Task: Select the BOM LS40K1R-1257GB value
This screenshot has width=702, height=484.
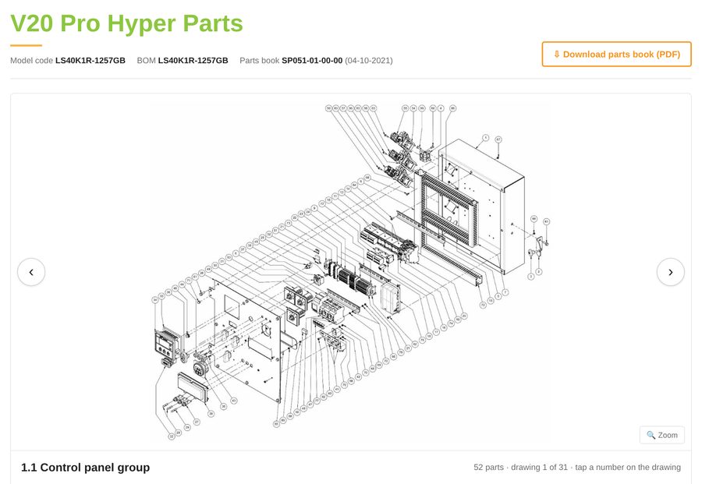Action: coord(193,60)
